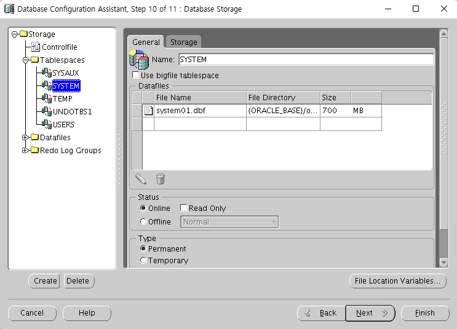Click the {ORACLE_BASE} file directory cell

[x=283, y=111]
